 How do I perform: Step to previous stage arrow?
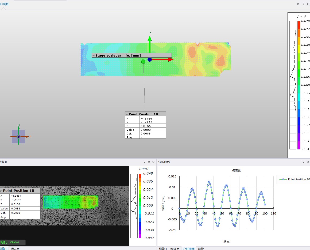(303, 4)
